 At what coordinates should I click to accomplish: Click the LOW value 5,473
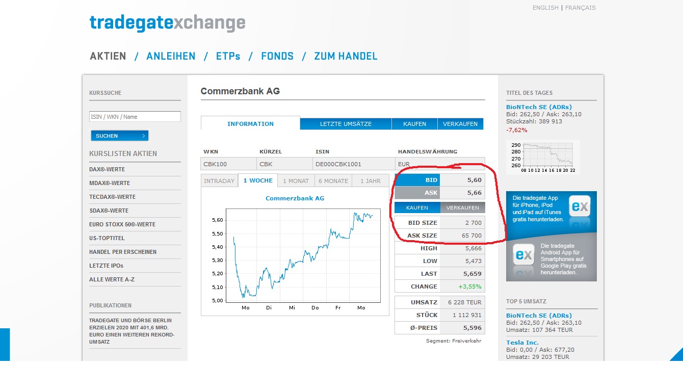tap(473, 261)
